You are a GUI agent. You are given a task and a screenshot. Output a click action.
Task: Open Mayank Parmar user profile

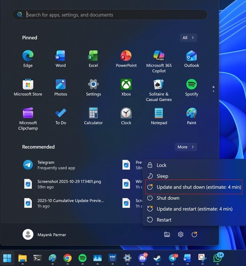click(44, 235)
